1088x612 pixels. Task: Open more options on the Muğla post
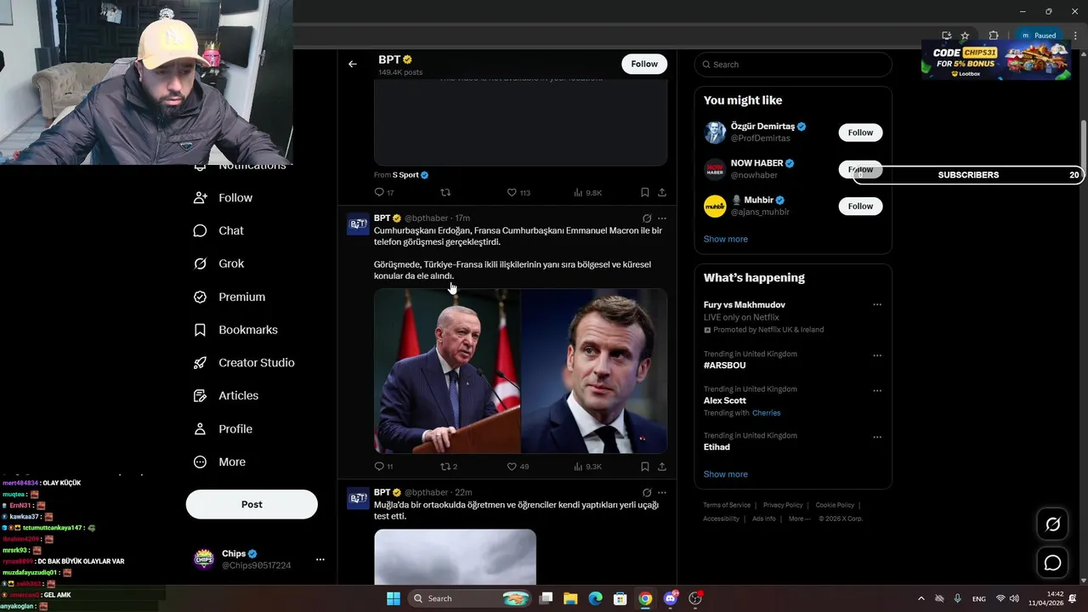coord(662,492)
